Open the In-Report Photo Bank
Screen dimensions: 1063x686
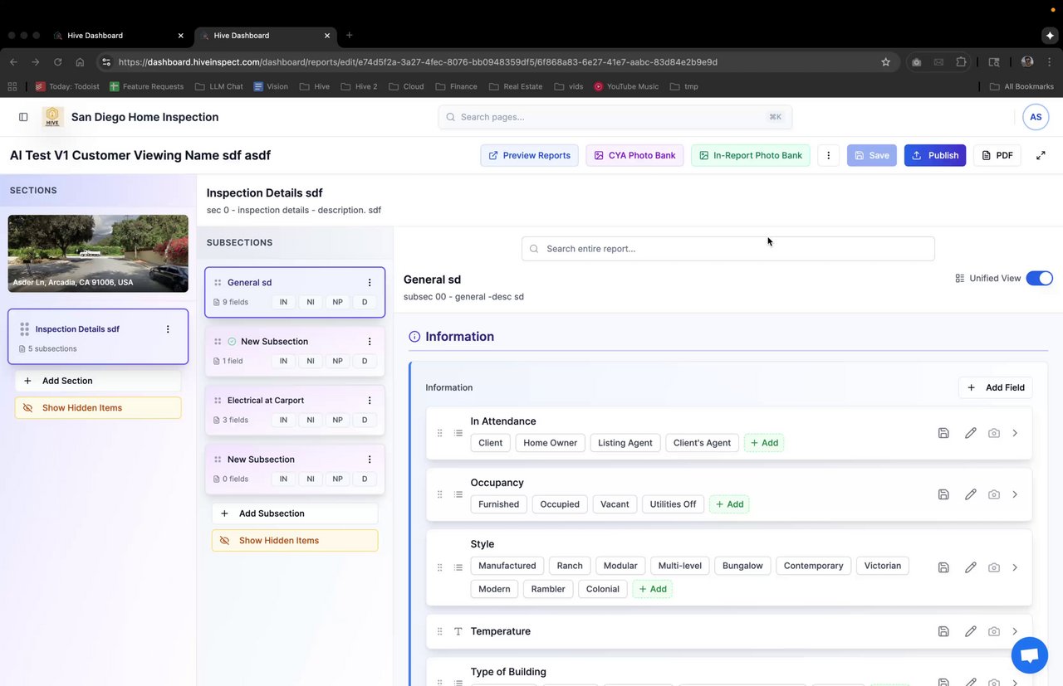tap(750, 155)
